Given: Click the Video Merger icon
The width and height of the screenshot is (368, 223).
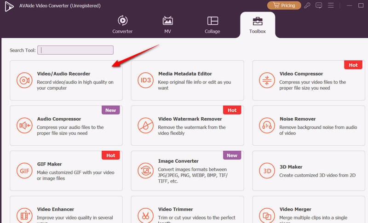Looking at the screenshot, I should [267, 215].
